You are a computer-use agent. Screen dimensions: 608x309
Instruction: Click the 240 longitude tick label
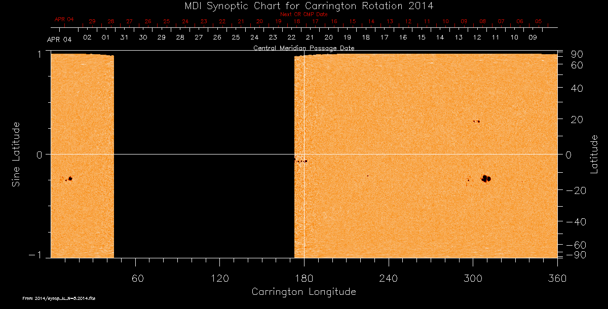[x=388, y=279]
